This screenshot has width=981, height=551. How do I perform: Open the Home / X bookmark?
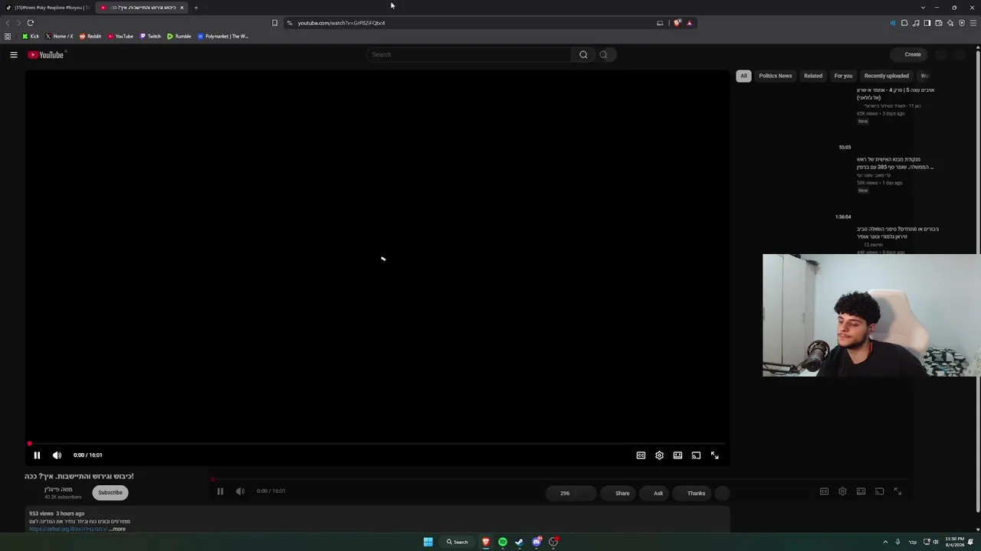[x=59, y=36]
